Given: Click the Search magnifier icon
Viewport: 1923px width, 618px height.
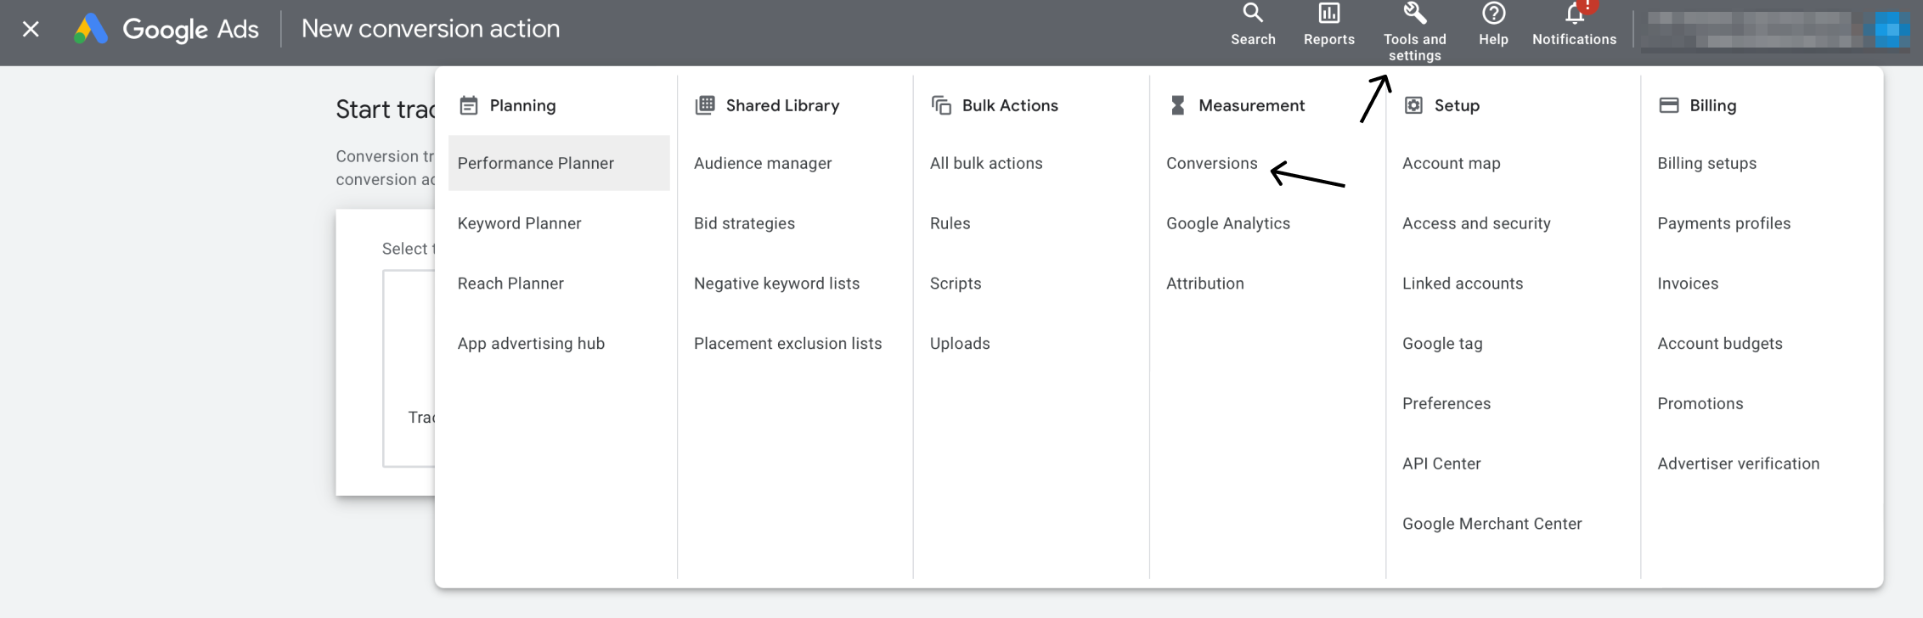Looking at the screenshot, I should [x=1253, y=14].
